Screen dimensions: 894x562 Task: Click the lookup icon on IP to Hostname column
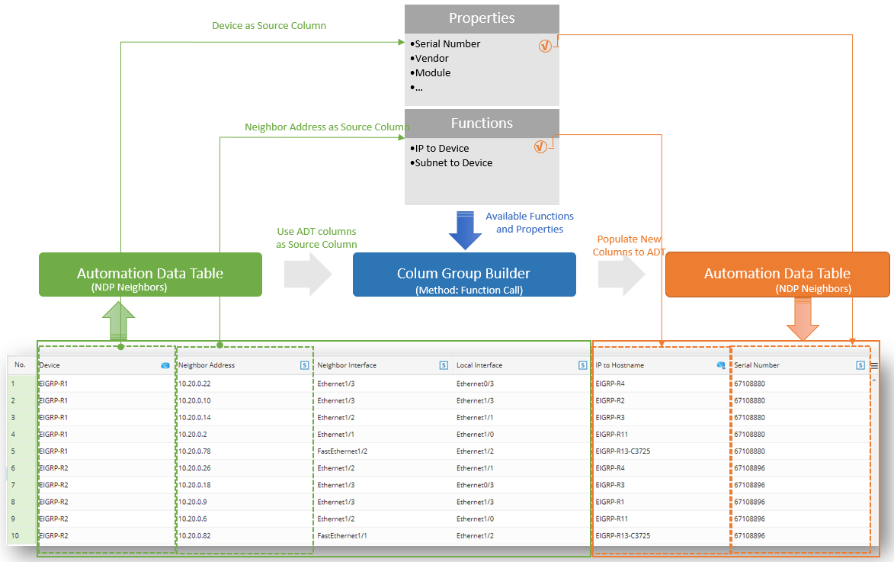[720, 365]
